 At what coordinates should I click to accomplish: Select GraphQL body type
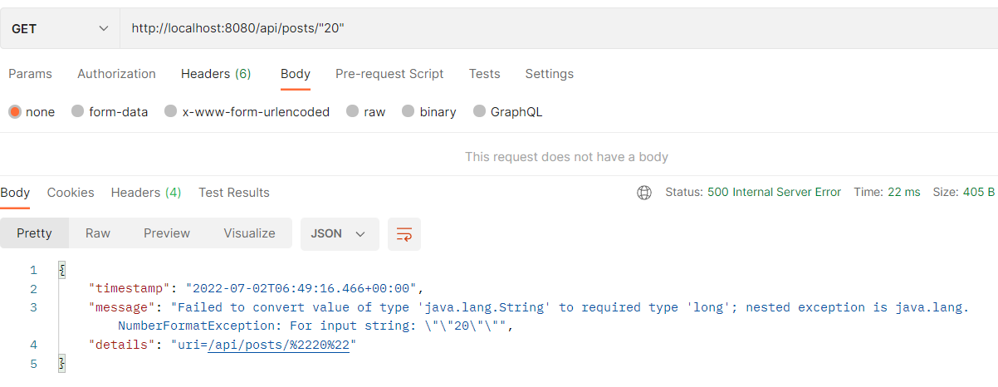coord(479,111)
